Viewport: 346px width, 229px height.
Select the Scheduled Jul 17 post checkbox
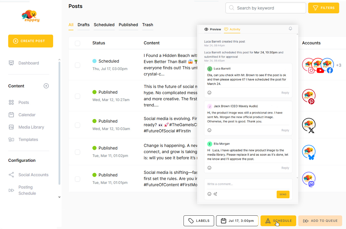click(x=78, y=65)
